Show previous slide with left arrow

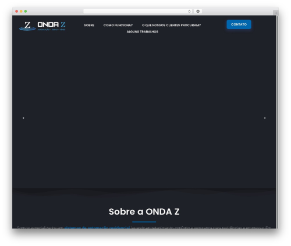pyautogui.click(x=23, y=118)
